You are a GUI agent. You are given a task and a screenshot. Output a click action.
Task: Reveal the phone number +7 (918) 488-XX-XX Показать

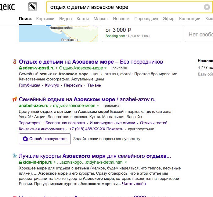96,129
